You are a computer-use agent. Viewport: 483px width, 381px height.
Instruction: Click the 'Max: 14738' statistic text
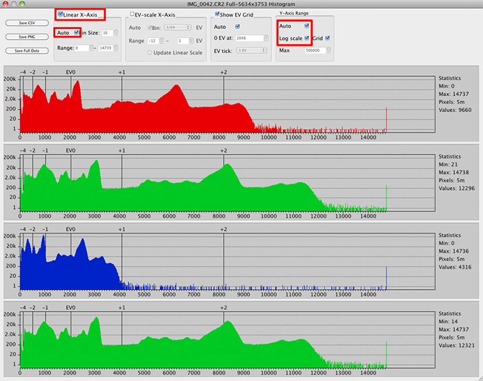(x=454, y=173)
